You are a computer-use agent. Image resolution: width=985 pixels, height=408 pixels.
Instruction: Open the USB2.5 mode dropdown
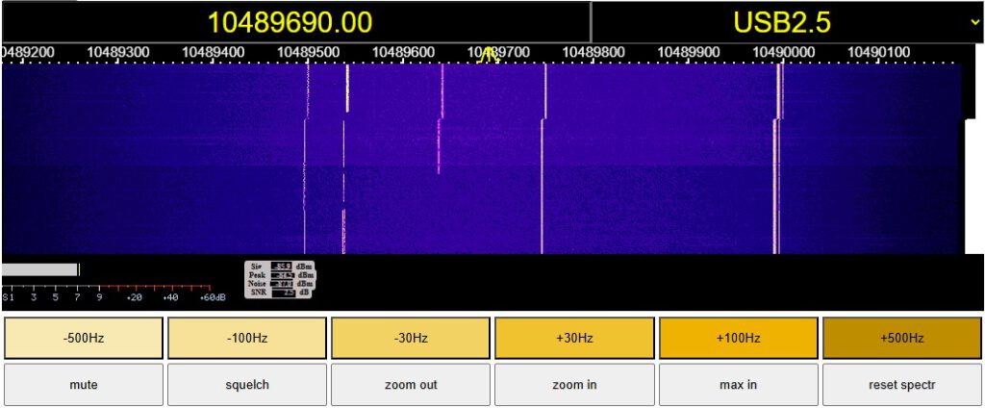click(x=787, y=22)
